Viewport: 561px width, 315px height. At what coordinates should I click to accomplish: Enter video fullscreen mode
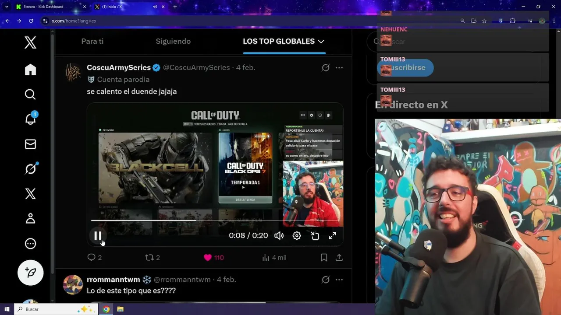[x=333, y=236]
